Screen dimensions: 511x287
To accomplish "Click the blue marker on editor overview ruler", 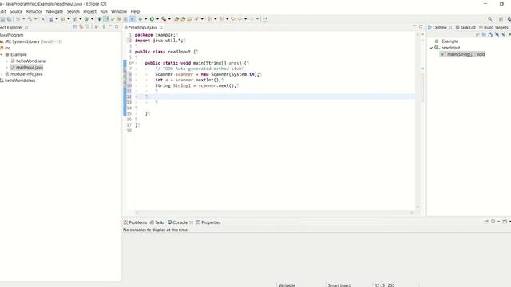I will coord(422,69).
